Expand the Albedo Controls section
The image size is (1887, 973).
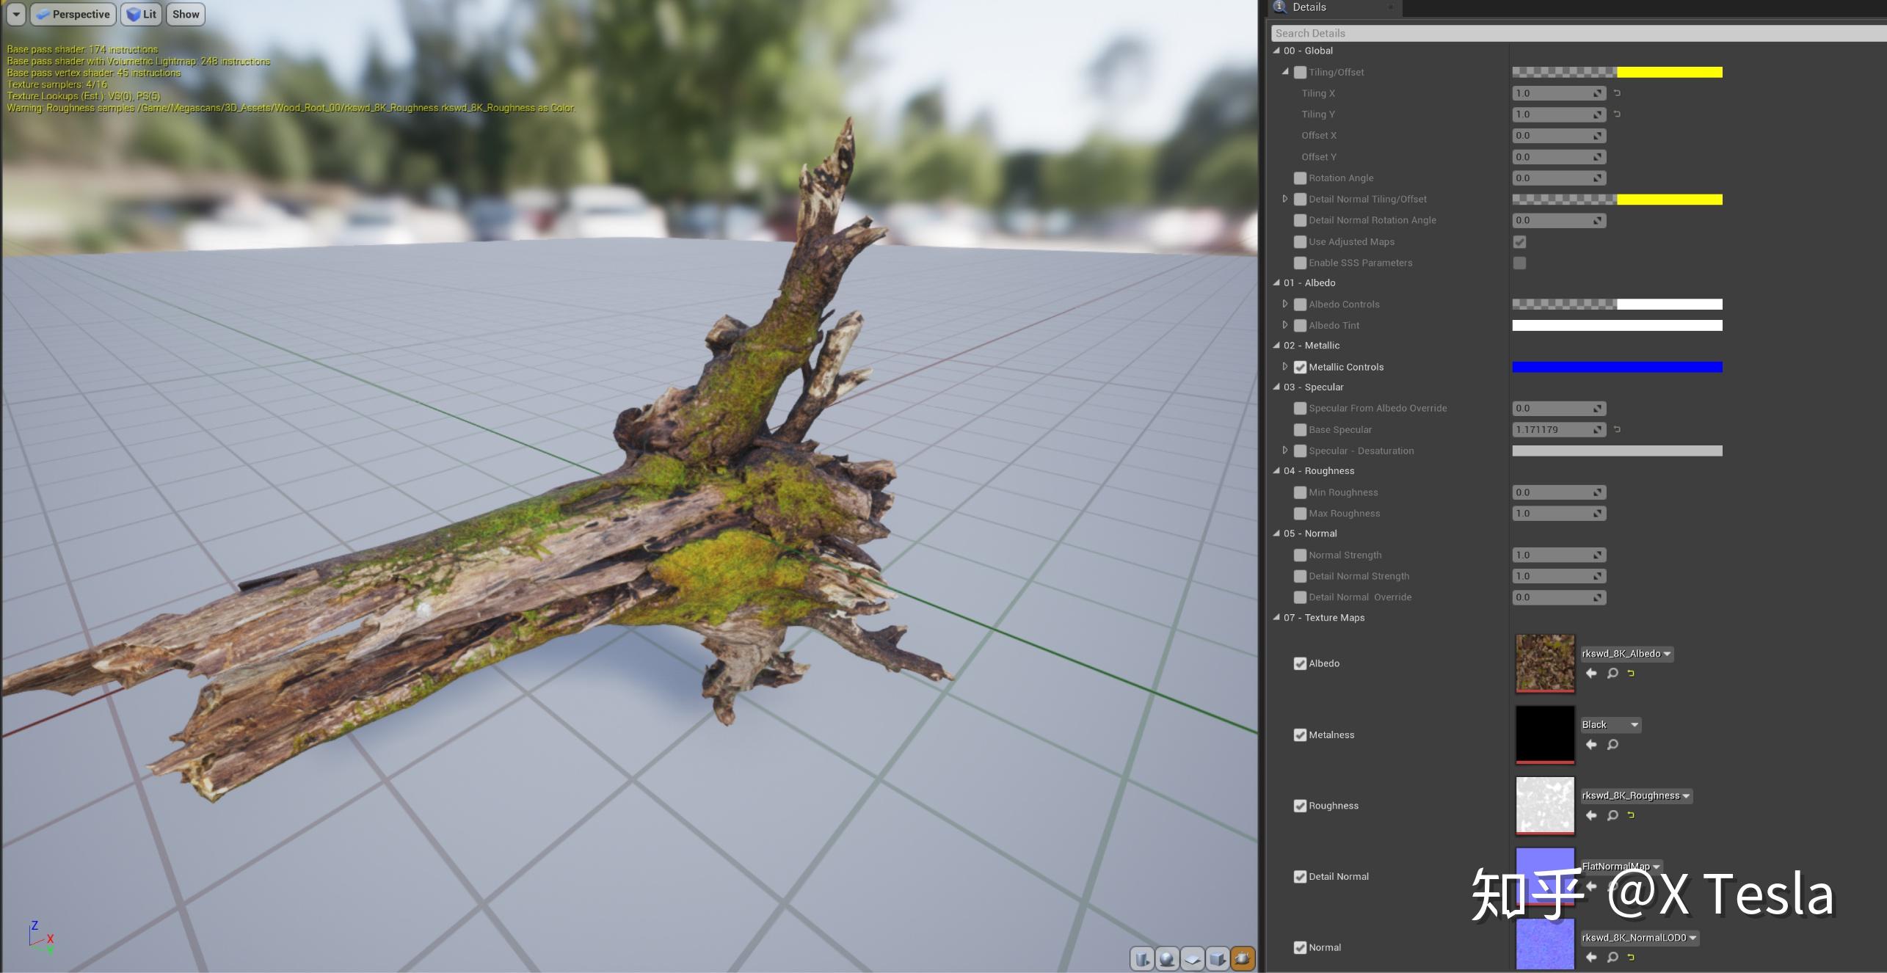coord(1286,304)
